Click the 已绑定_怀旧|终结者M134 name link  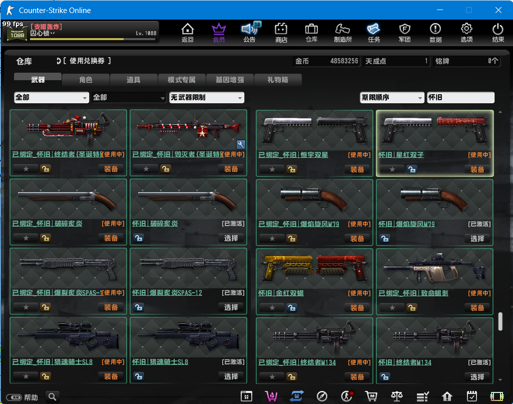297,362
